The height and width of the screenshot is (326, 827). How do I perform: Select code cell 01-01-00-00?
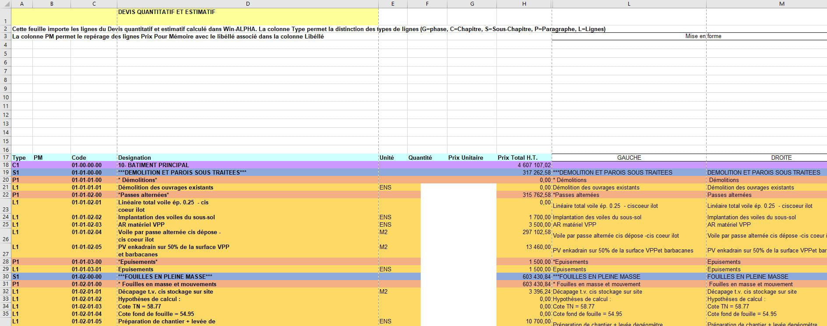[94, 172]
